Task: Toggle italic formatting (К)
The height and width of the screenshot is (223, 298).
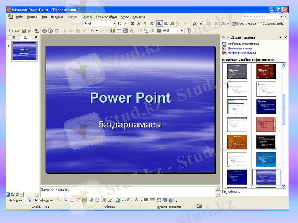Action: (139, 23)
